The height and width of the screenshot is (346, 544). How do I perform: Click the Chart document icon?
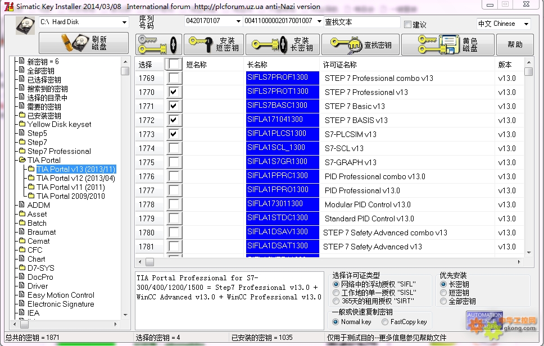22,258
